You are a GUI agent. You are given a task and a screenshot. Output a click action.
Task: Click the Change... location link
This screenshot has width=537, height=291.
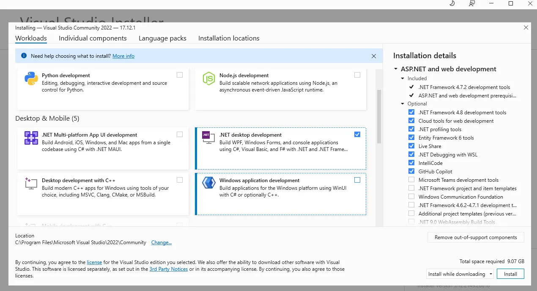click(162, 242)
